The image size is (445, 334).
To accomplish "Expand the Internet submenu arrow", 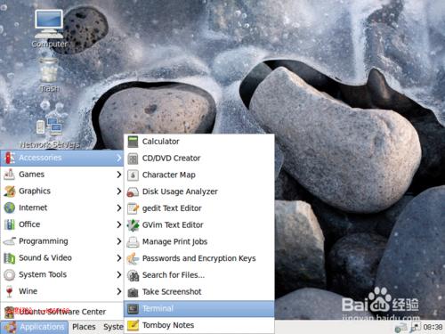I will [119, 208].
